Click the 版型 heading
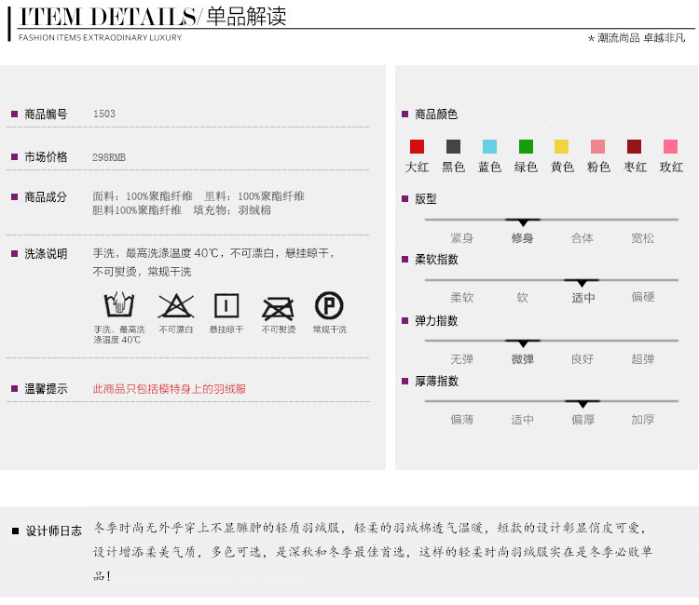This screenshot has height=605, width=699. [x=425, y=198]
